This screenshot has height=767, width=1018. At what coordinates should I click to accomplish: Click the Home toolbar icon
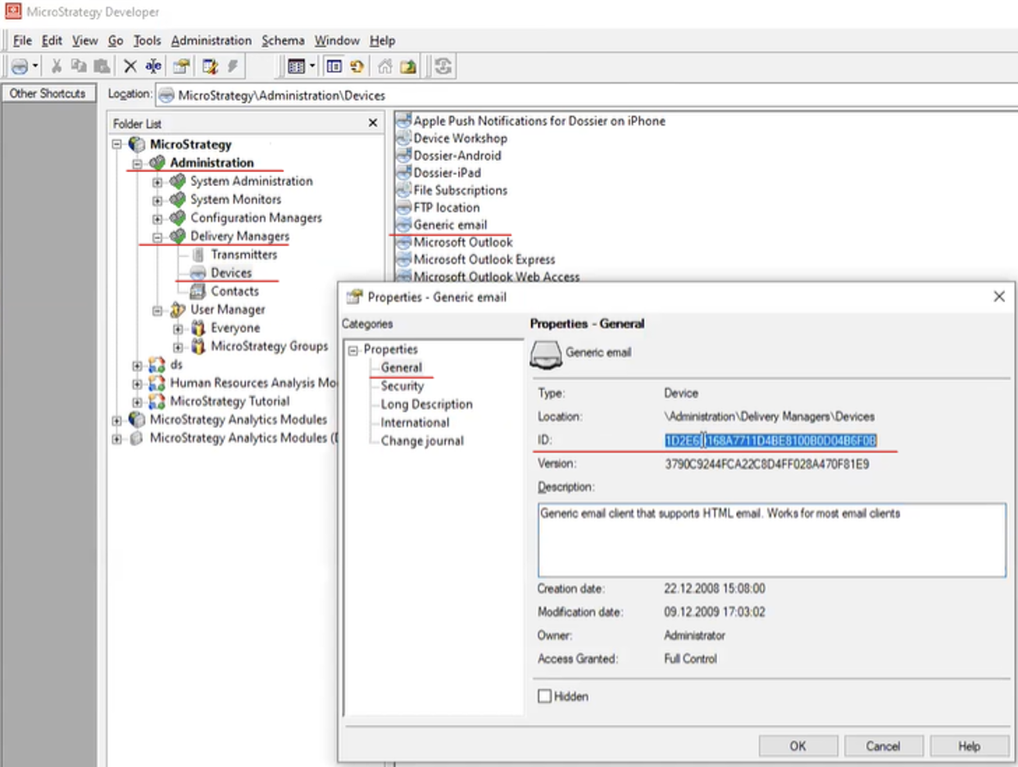click(385, 66)
